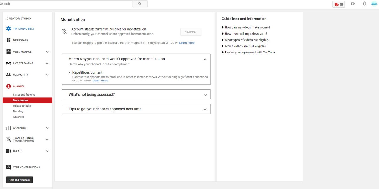Expand How can my videos make money
Viewport: 379px width, 189px height.
(x=246, y=27)
